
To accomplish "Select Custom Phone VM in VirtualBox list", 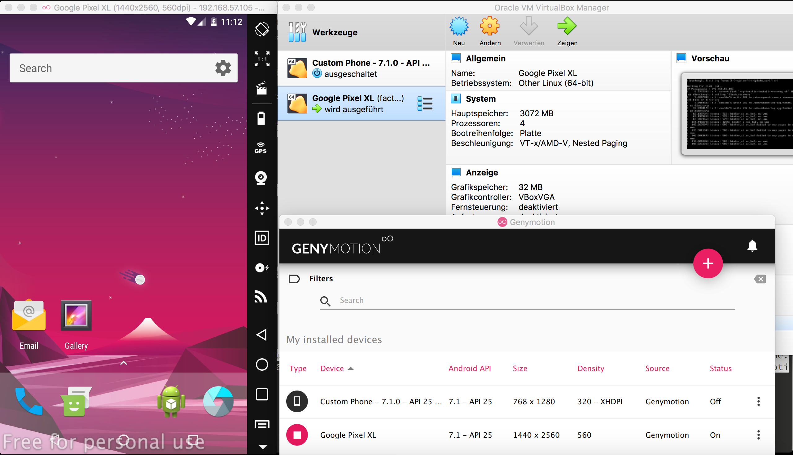I will 361,68.
